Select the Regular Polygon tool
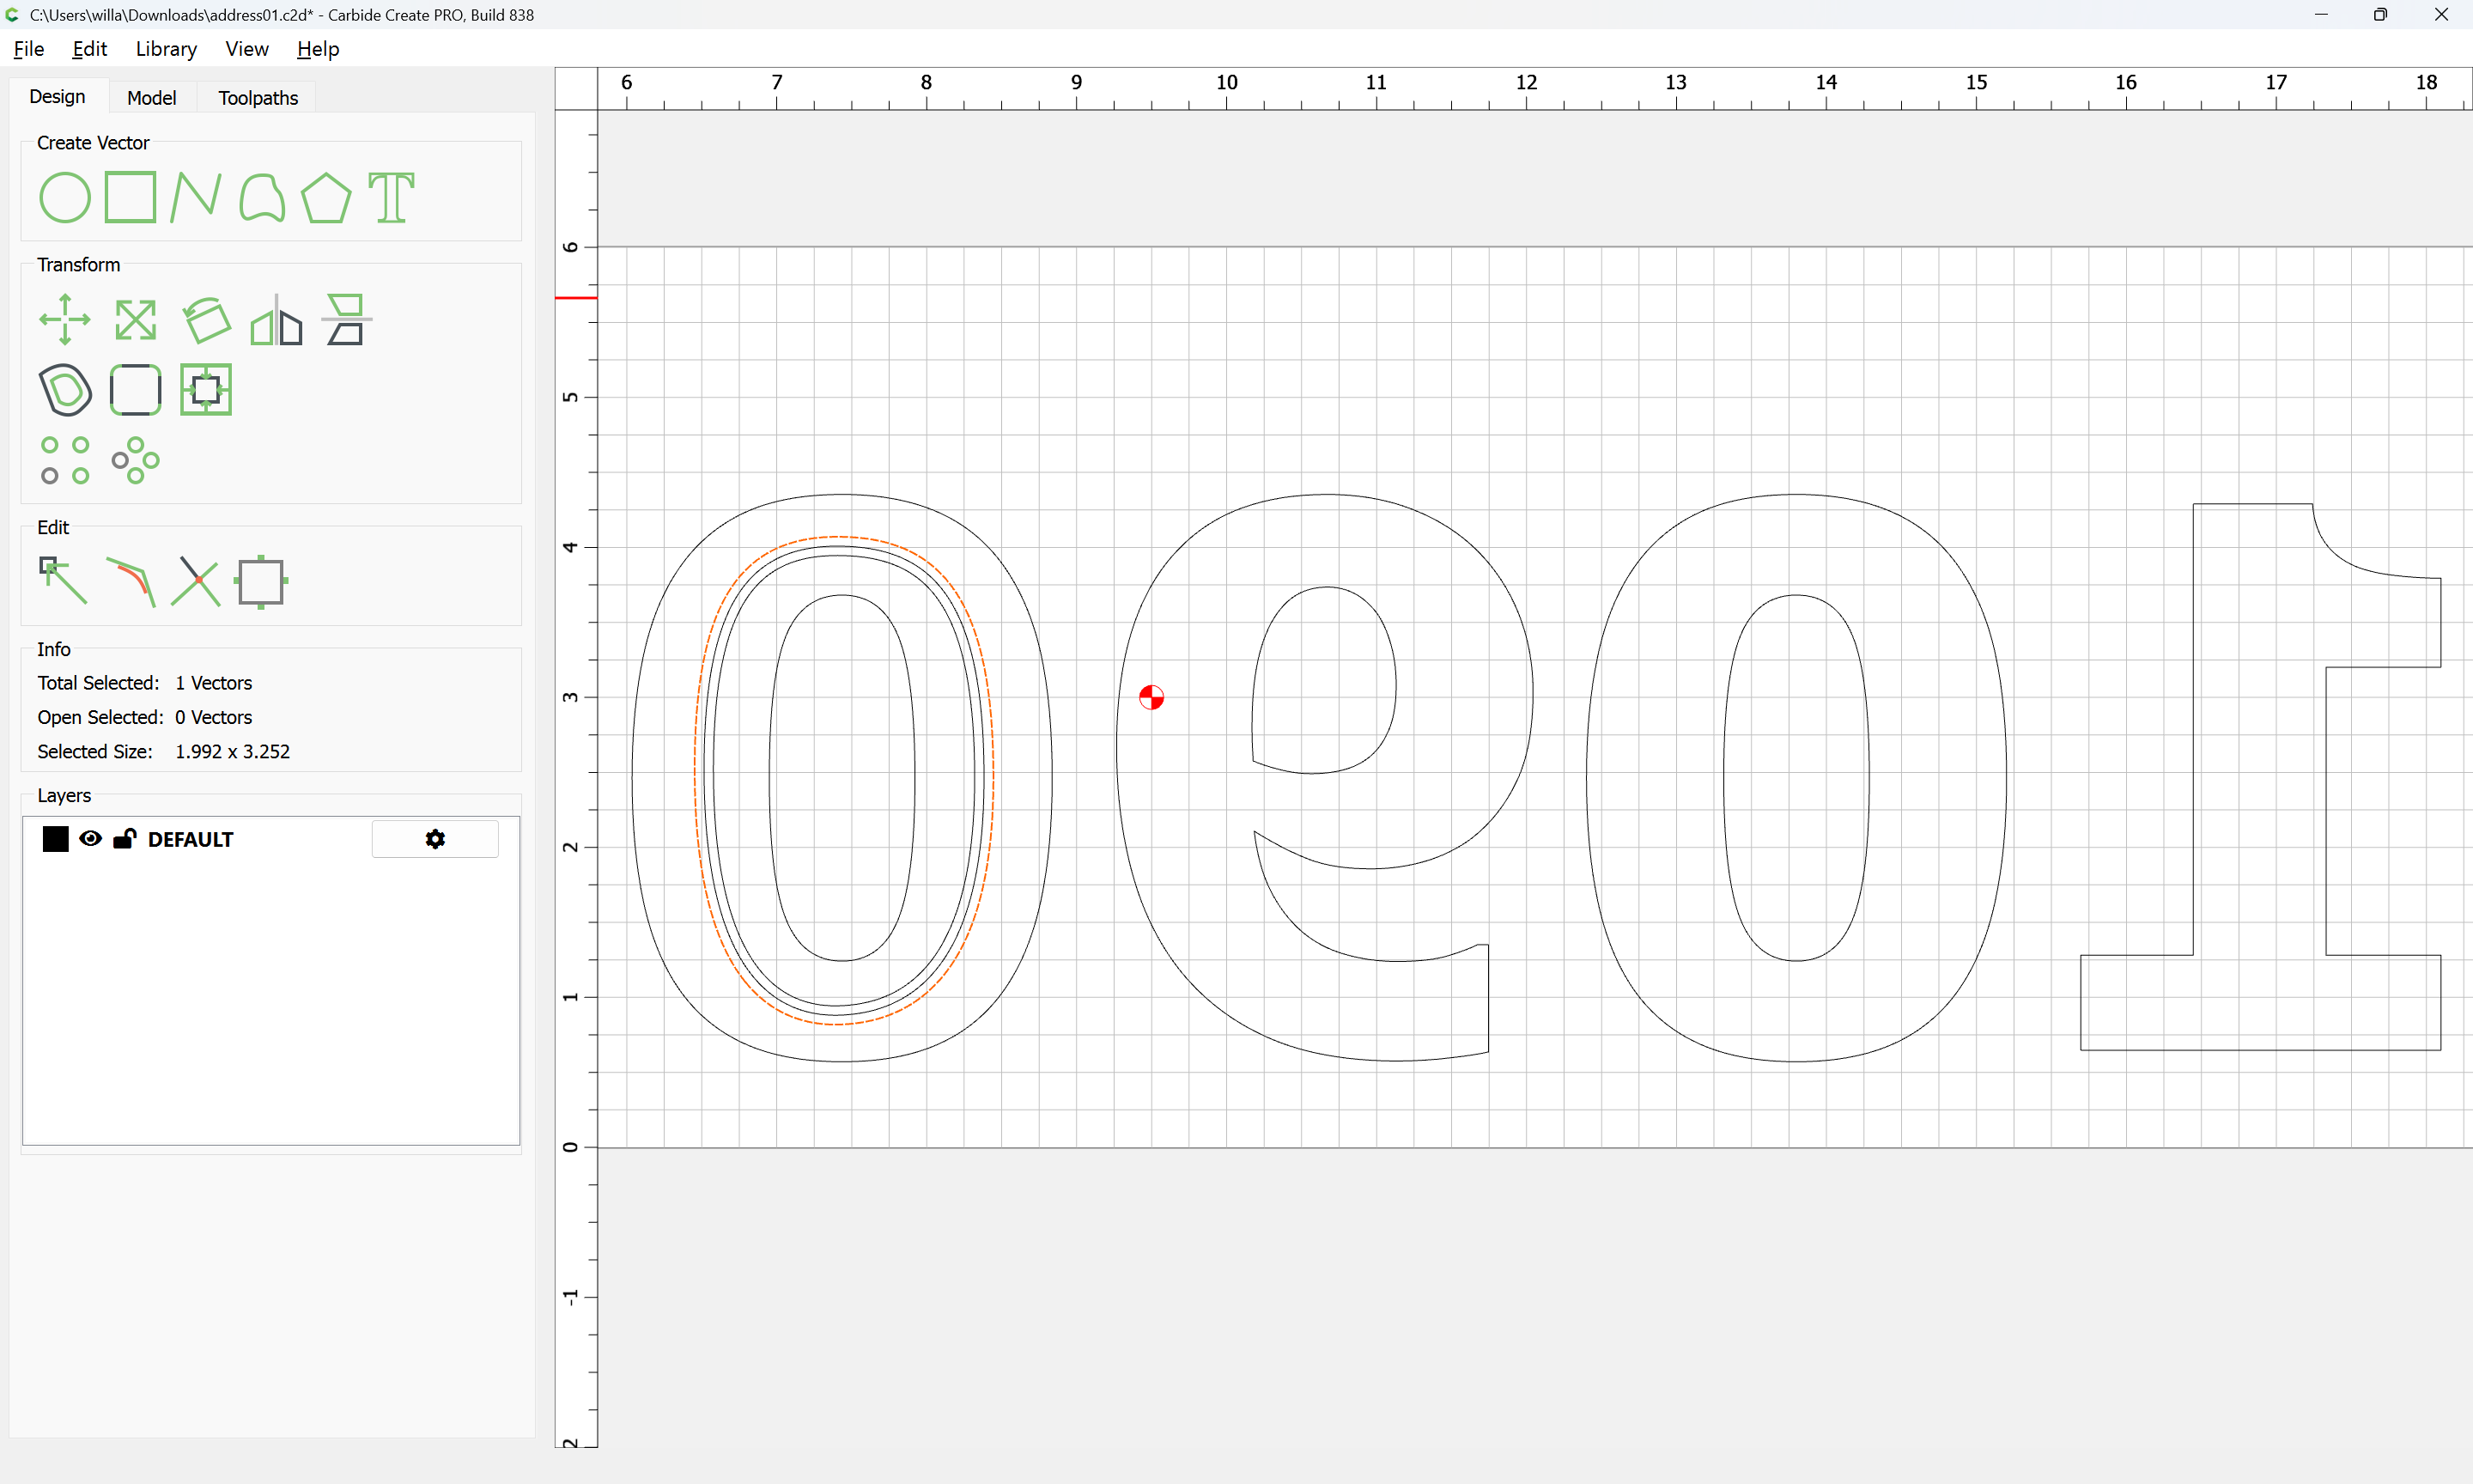The image size is (2473, 1484). coord(325,197)
